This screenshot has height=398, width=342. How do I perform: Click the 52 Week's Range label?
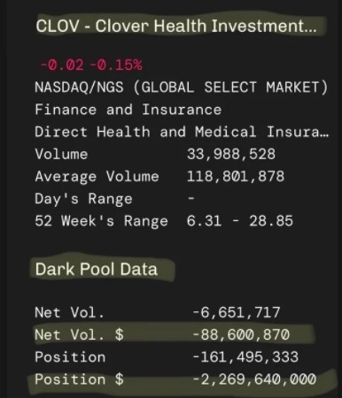(x=101, y=221)
